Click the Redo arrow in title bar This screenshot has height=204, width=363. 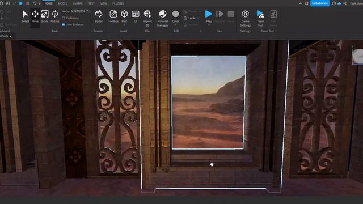pos(15,3)
